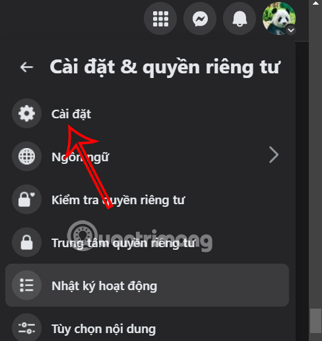Expand account menu via avatar chevron
Image resolution: width=322 pixels, height=341 pixels.
pos(291,30)
